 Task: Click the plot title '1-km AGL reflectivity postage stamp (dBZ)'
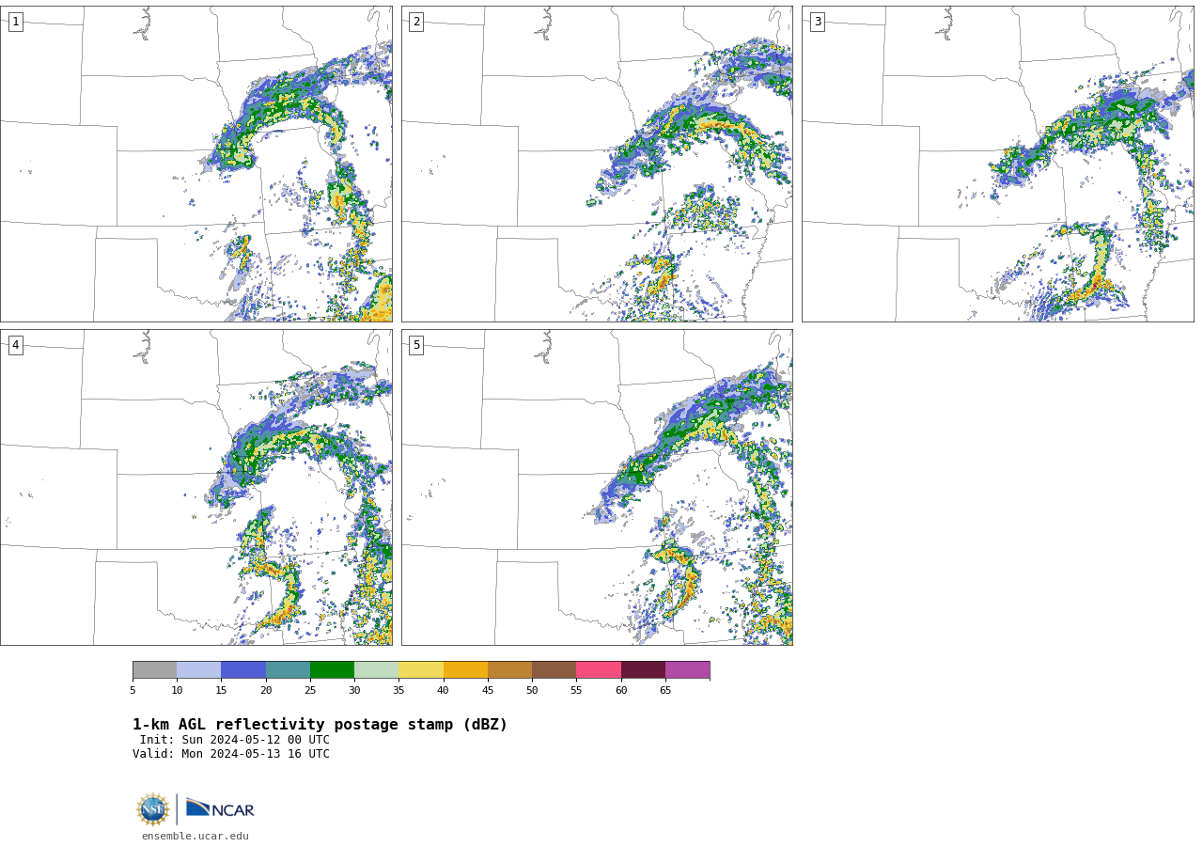point(320,725)
